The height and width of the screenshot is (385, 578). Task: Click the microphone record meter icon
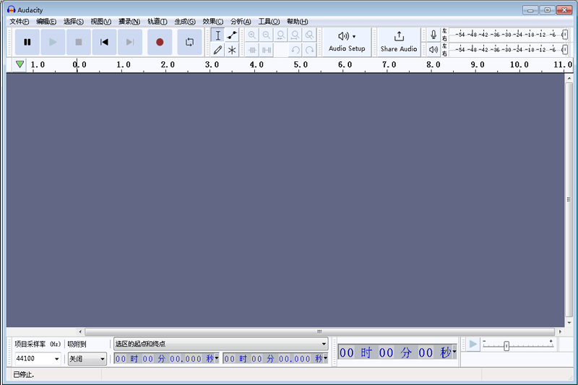[433, 35]
